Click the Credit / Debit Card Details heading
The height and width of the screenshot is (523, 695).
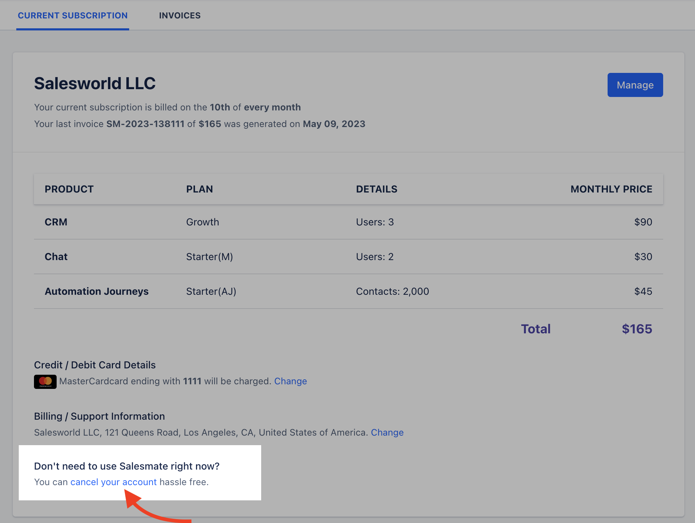pos(95,365)
